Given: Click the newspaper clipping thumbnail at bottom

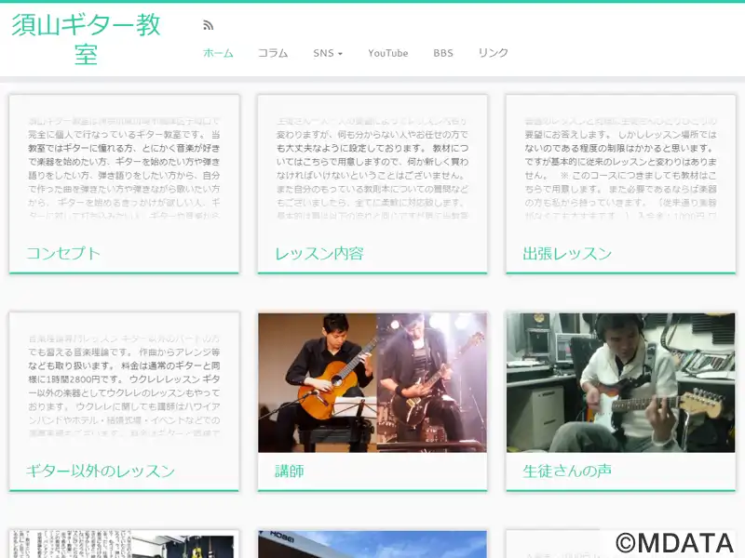Looking at the screenshot, I should [x=124, y=544].
